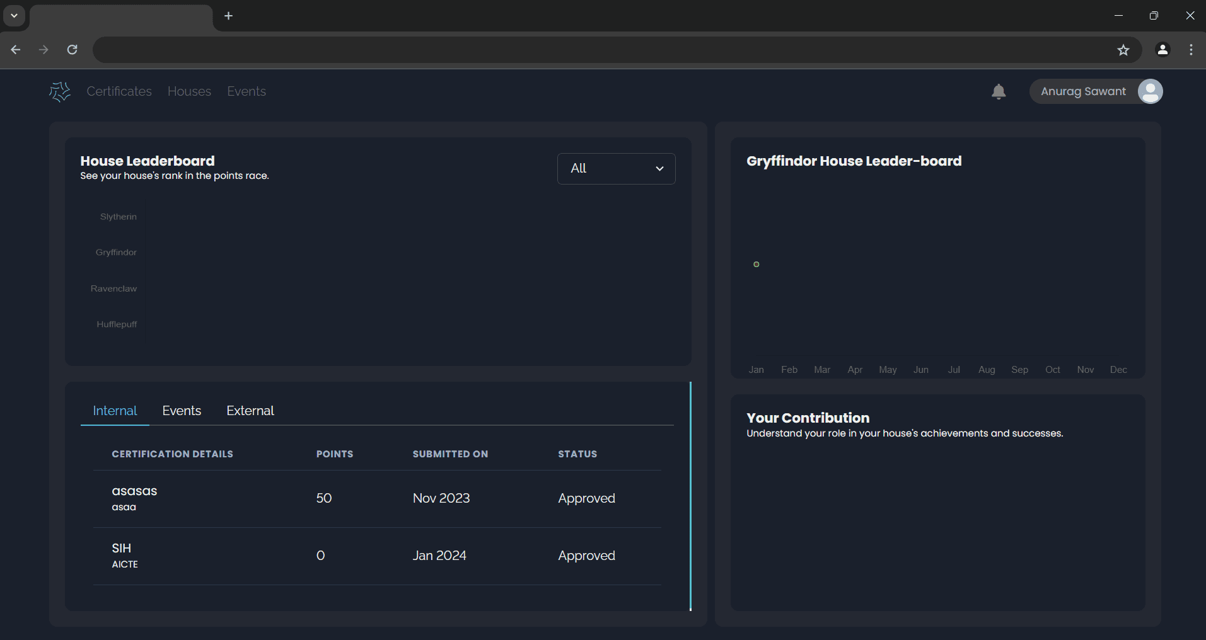Reload the page
Screen dimensions: 1206x640
point(72,50)
